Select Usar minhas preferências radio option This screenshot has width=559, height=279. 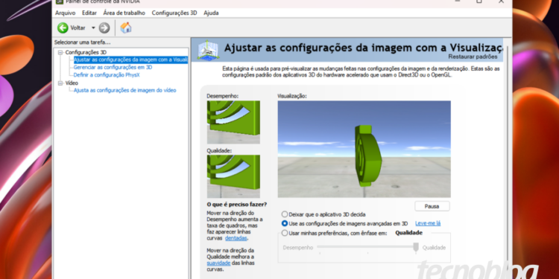pos(285,233)
